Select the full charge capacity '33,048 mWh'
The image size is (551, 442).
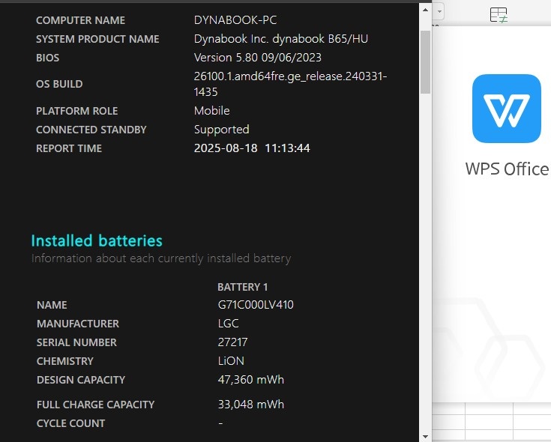coord(251,405)
